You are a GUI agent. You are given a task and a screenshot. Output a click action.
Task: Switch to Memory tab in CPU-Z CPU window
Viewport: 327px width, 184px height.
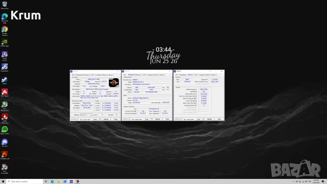pyautogui.click(x=87, y=75)
